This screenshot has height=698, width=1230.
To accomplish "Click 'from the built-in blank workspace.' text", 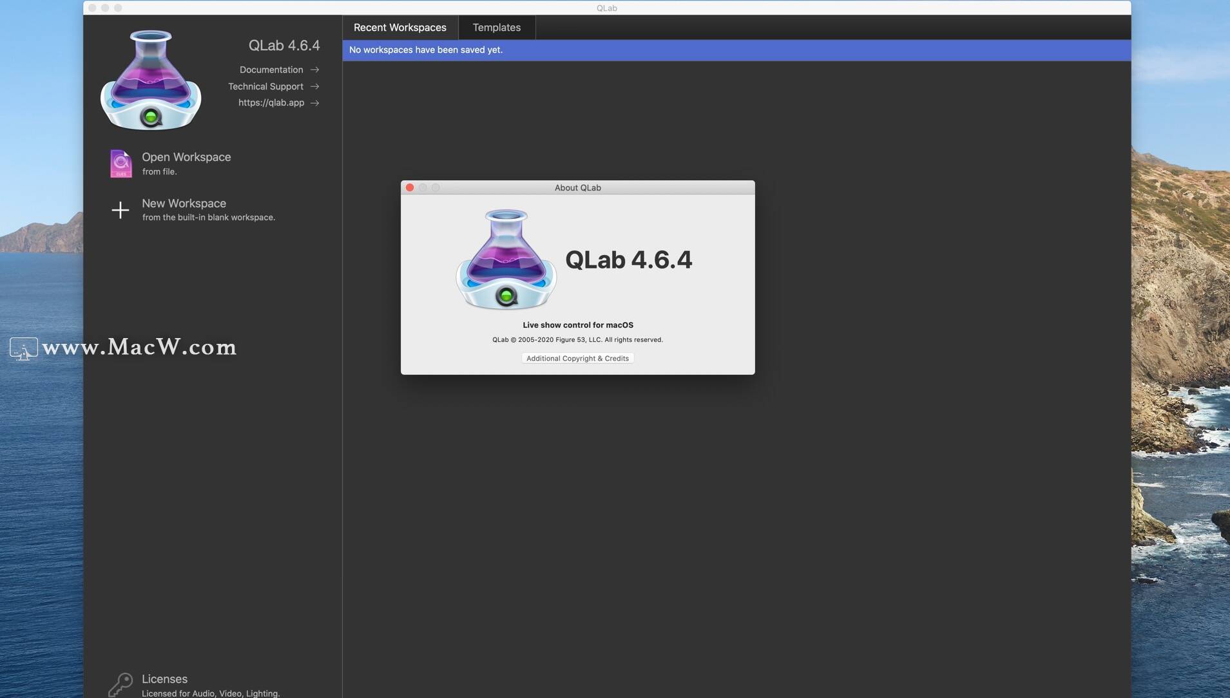I will (x=209, y=218).
